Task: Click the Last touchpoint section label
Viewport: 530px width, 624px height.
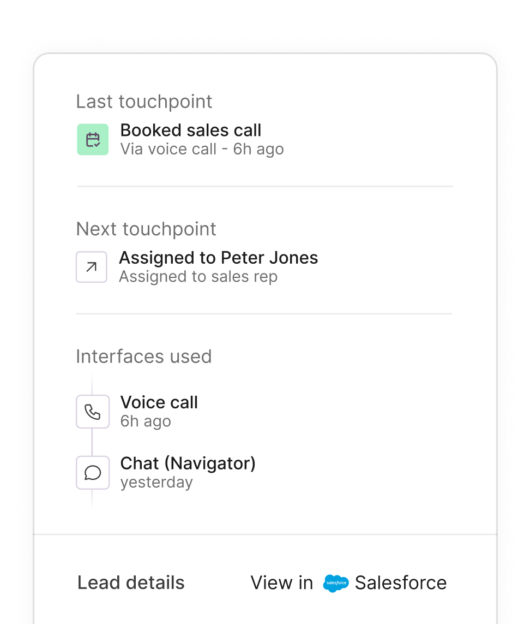Action: pyautogui.click(x=144, y=102)
